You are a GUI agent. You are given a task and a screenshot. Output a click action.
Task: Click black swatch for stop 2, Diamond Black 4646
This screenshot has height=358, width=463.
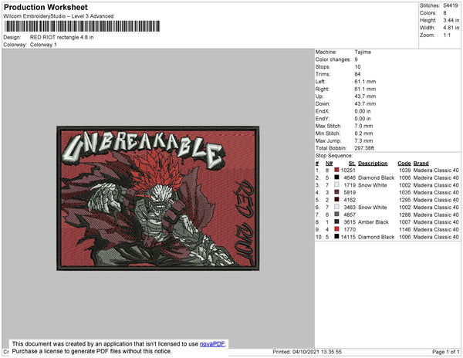[336, 177]
